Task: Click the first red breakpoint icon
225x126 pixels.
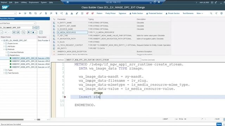Action: click(87, 13)
